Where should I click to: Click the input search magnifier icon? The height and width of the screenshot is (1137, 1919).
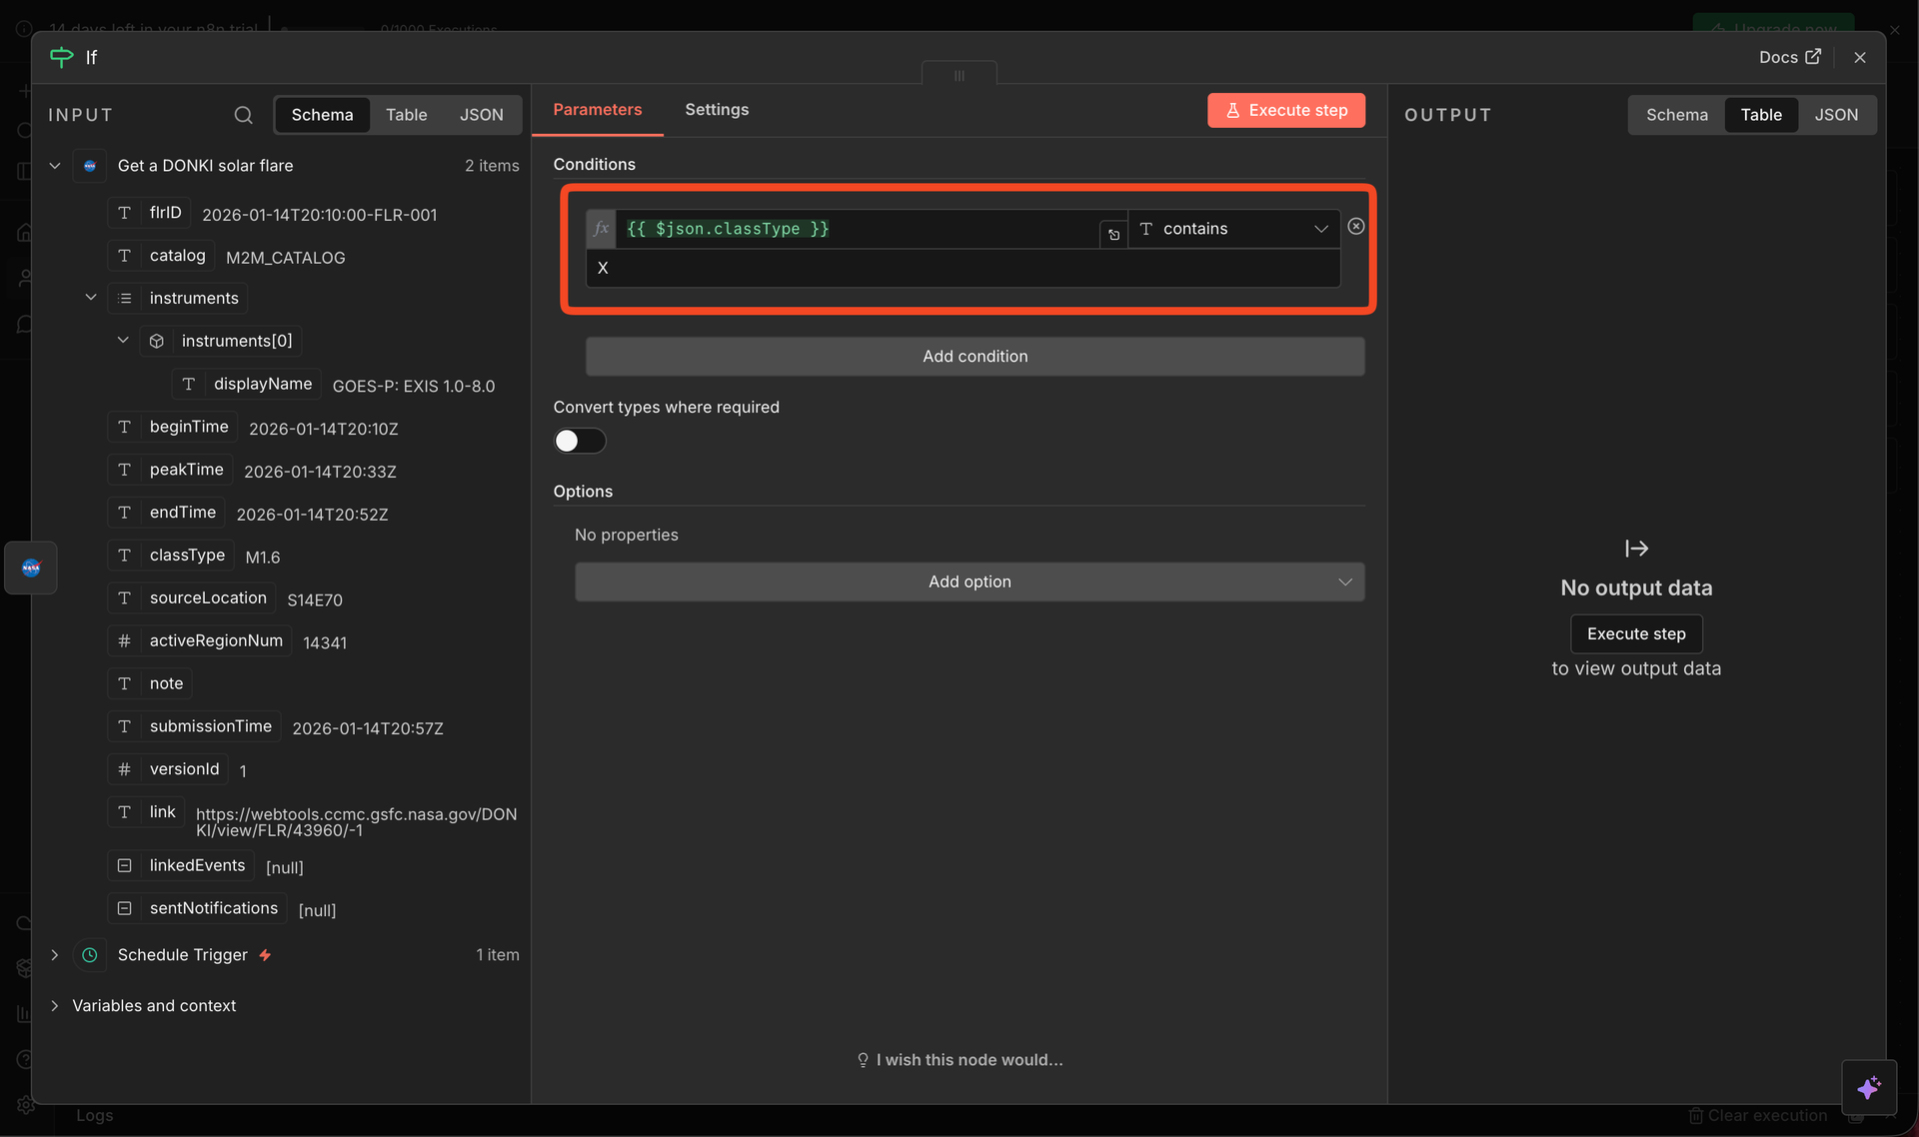pyautogui.click(x=243, y=115)
